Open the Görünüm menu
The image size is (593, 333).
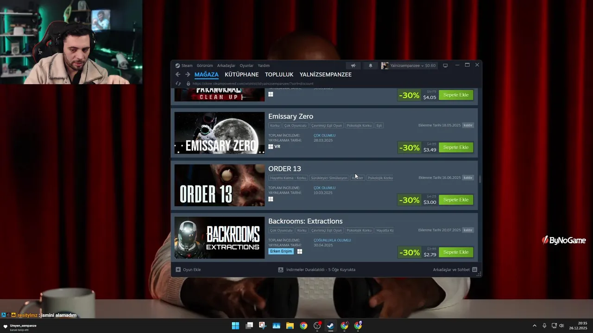tap(205, 66)
